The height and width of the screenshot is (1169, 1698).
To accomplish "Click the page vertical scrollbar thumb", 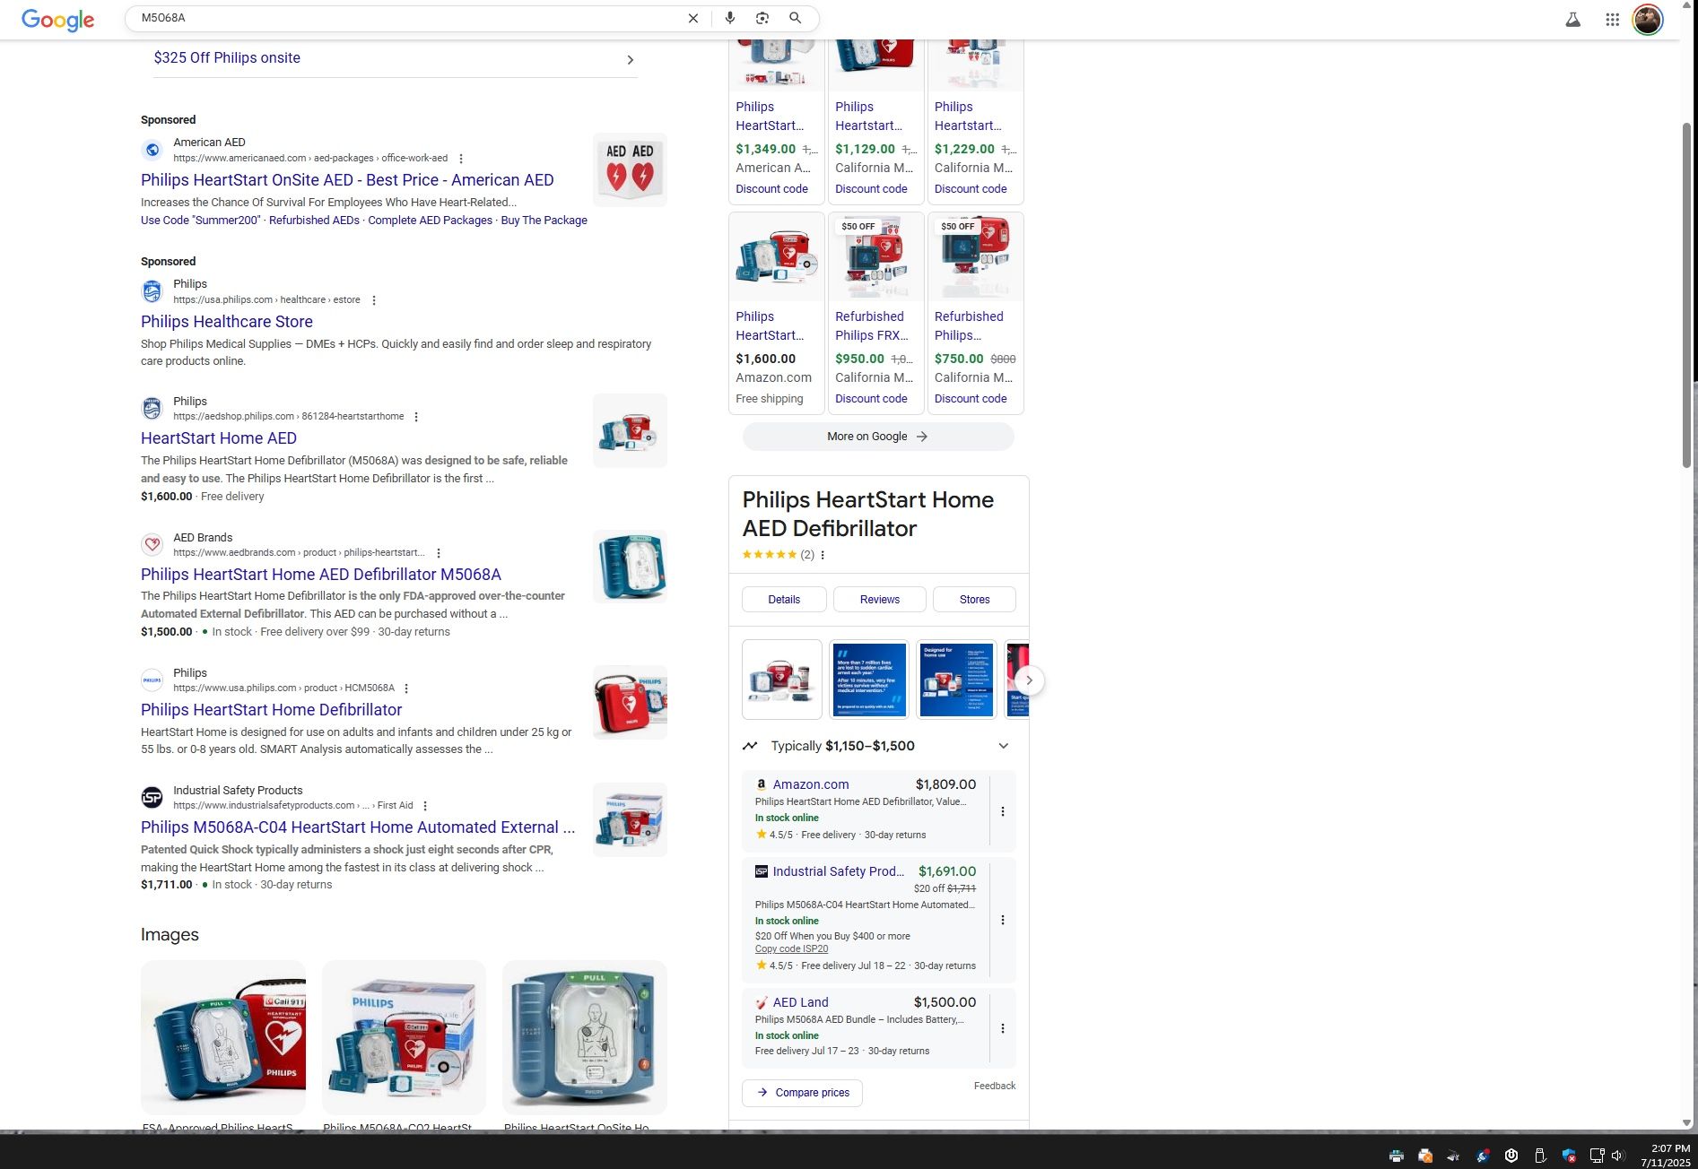I will [1686, 296].
